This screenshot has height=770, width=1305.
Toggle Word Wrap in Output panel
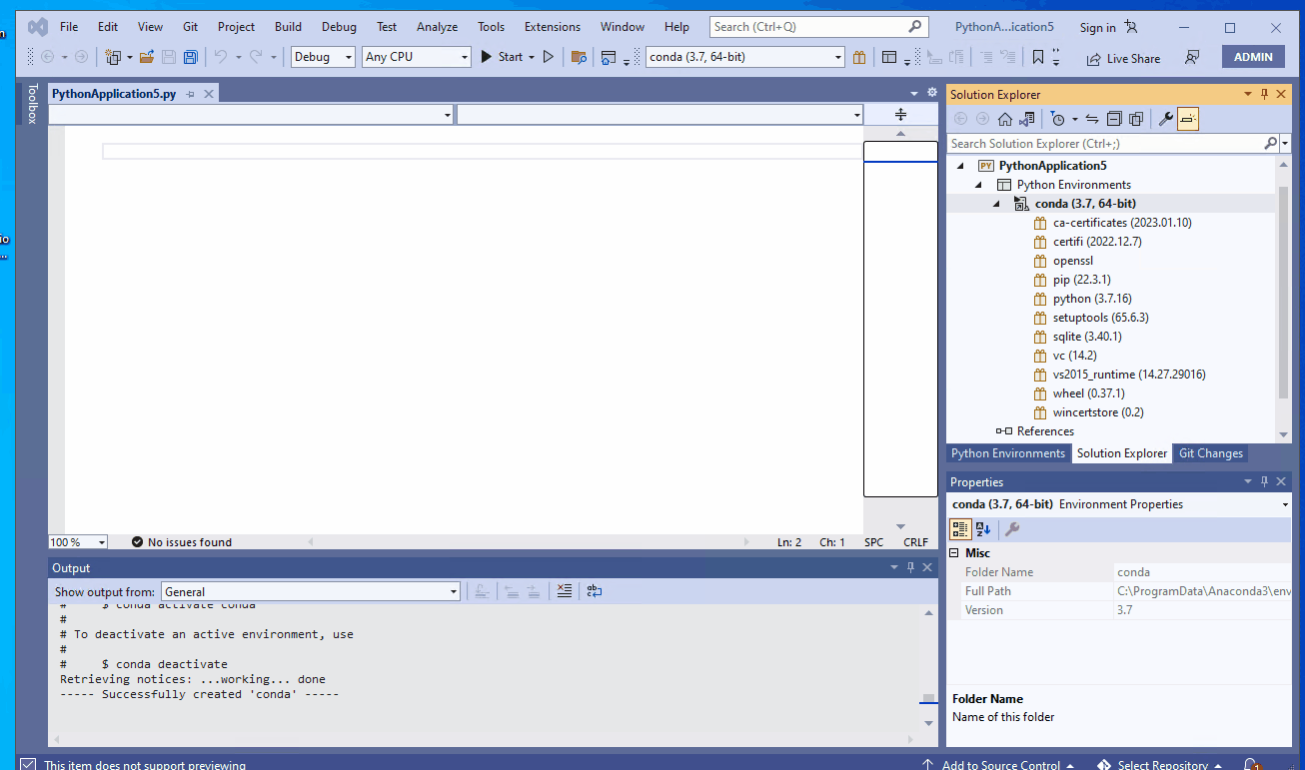[x=595, y=591]
